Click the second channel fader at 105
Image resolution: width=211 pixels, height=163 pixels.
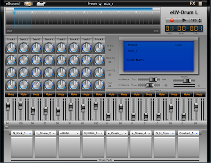click(x=20, y=105)
